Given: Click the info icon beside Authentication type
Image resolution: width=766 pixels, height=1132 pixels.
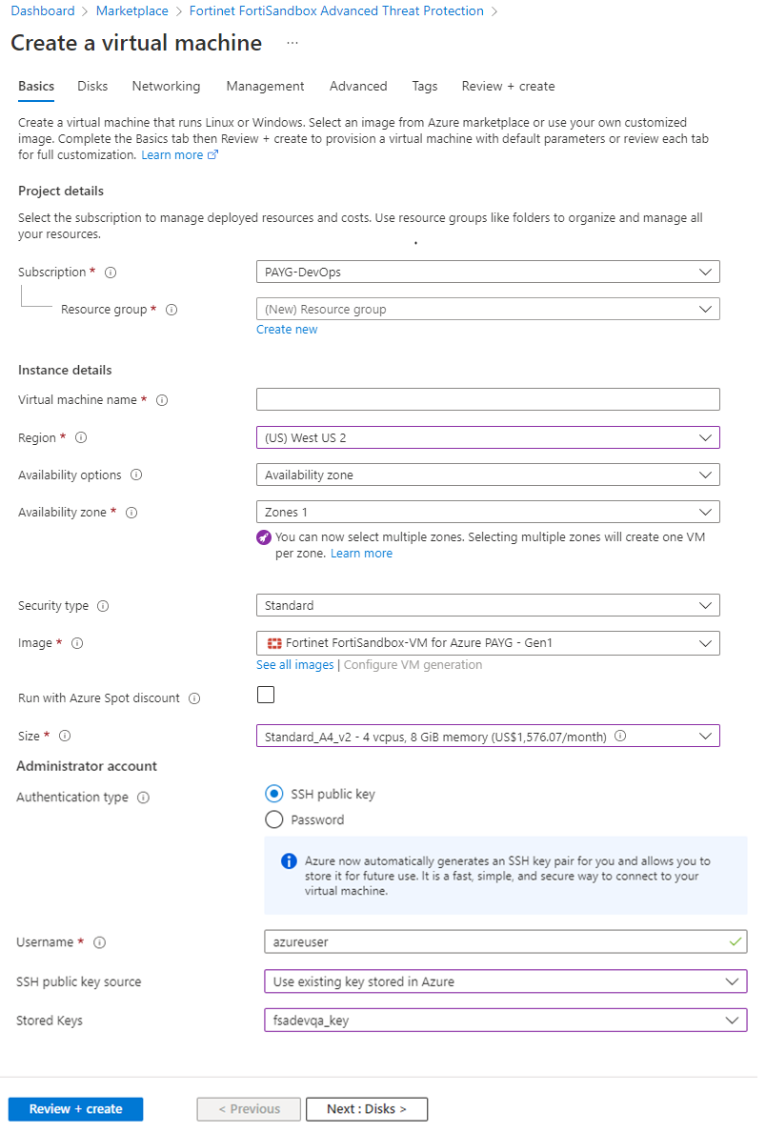Looking at the screenshot, I should point(143,798).
